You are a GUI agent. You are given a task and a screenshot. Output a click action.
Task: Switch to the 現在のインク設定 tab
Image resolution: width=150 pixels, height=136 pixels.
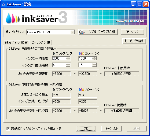[16, 43]
